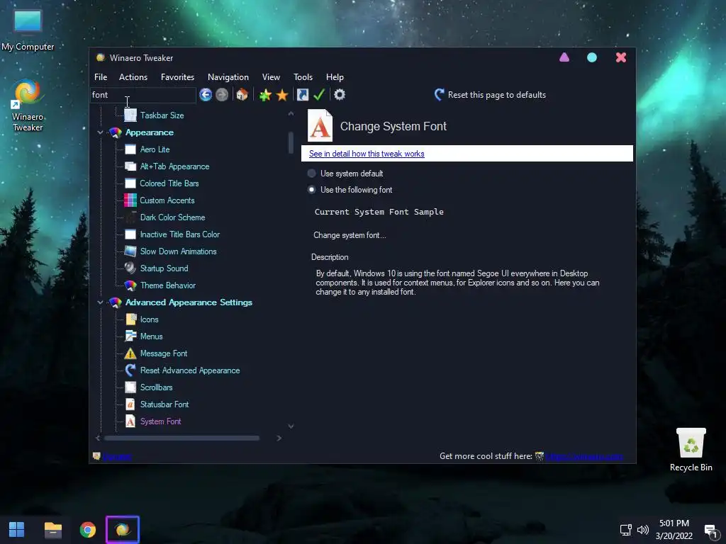Launch Chrome from the taskbar

coord(87,530)
